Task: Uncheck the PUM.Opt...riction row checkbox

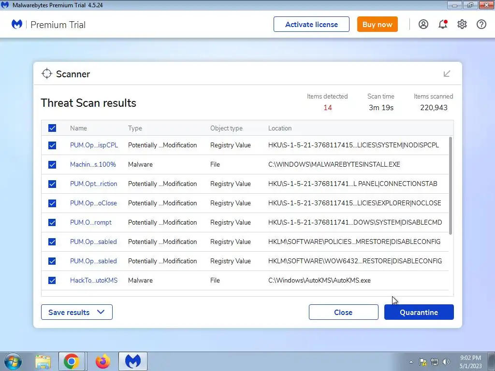Action: pos(52,184)
